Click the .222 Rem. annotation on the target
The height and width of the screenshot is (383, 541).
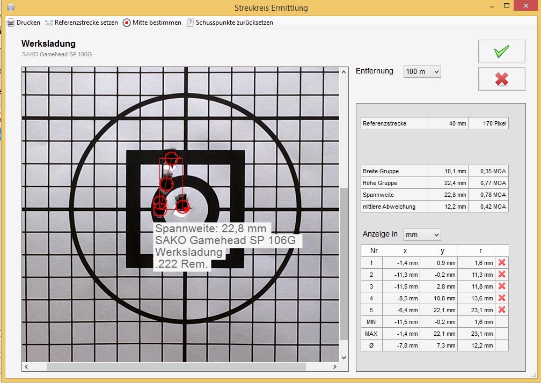[181, 264]
